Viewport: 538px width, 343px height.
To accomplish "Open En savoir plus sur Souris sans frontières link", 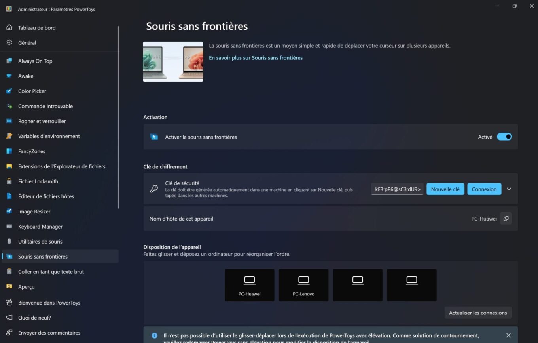I will tap(256, 58).
